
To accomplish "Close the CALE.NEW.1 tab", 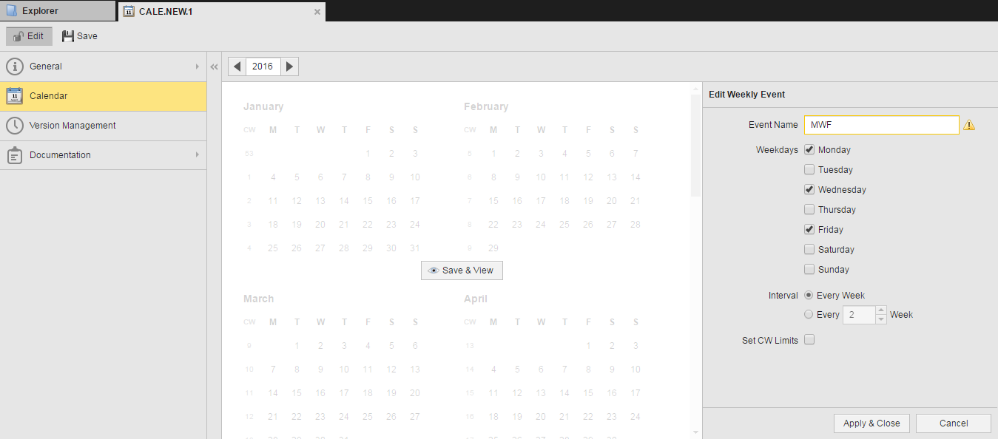I will pos(317,12).
